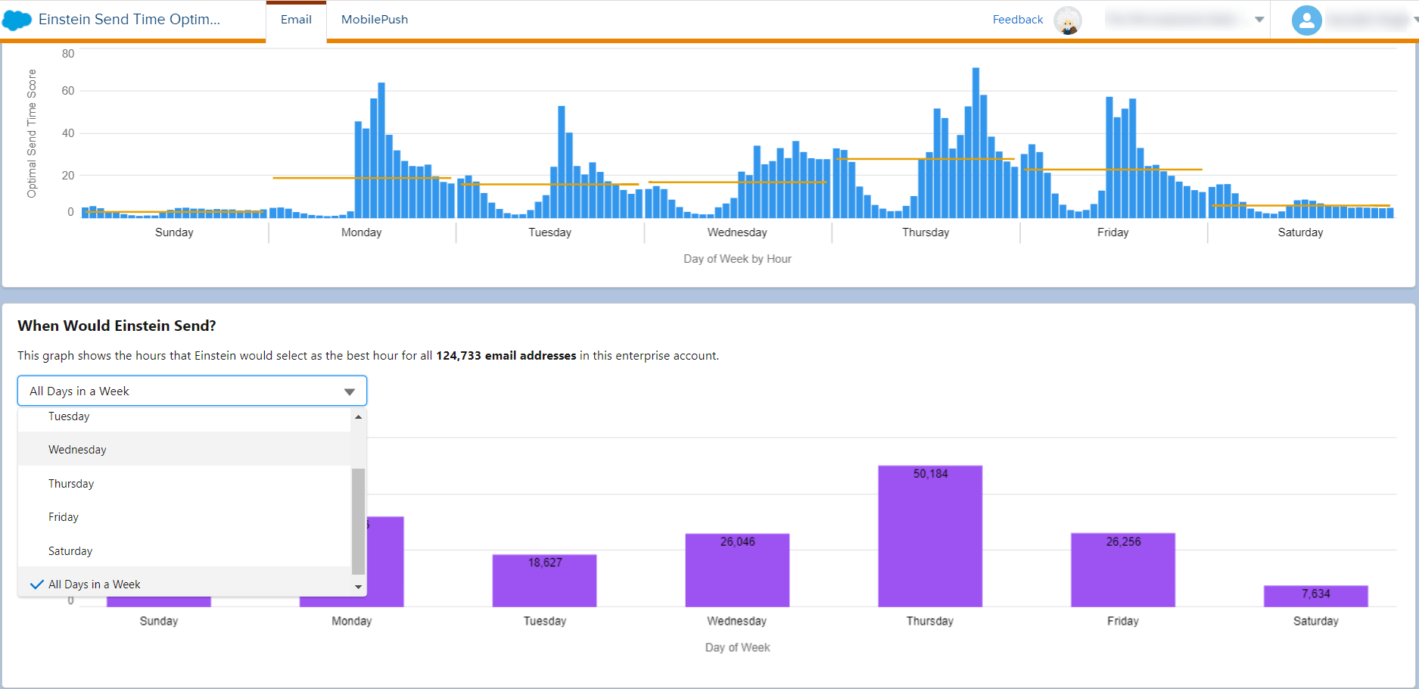Click the dropdown list scrollbar thumb
This screenshot has height=689, width=1419.
point(359,521)
